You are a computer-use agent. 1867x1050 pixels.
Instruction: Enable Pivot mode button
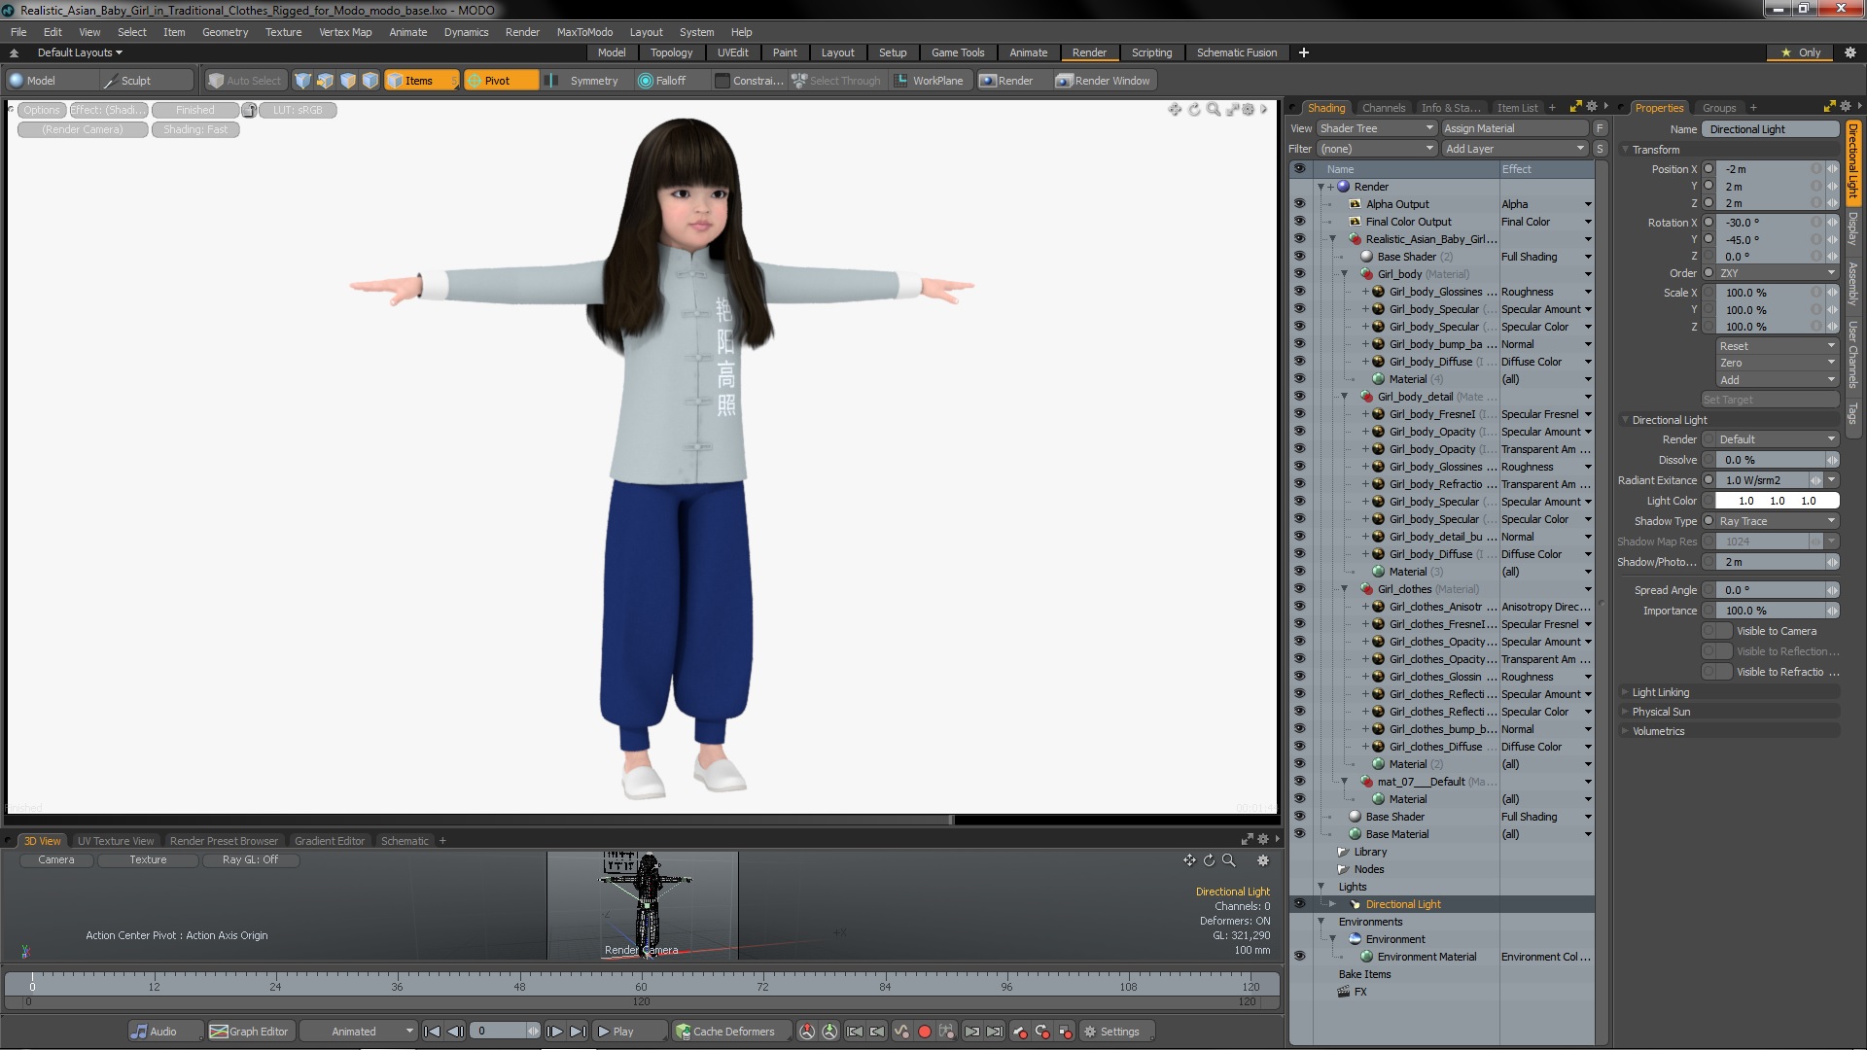[x=500, y=81]
